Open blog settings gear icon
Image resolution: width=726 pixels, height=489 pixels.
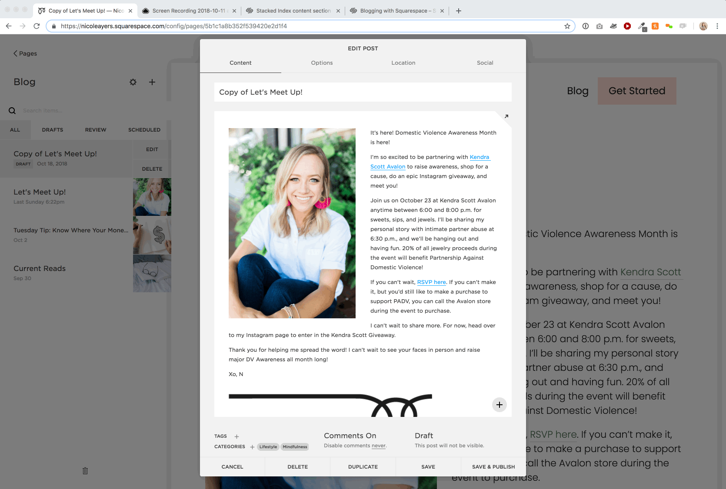(133, 82)
